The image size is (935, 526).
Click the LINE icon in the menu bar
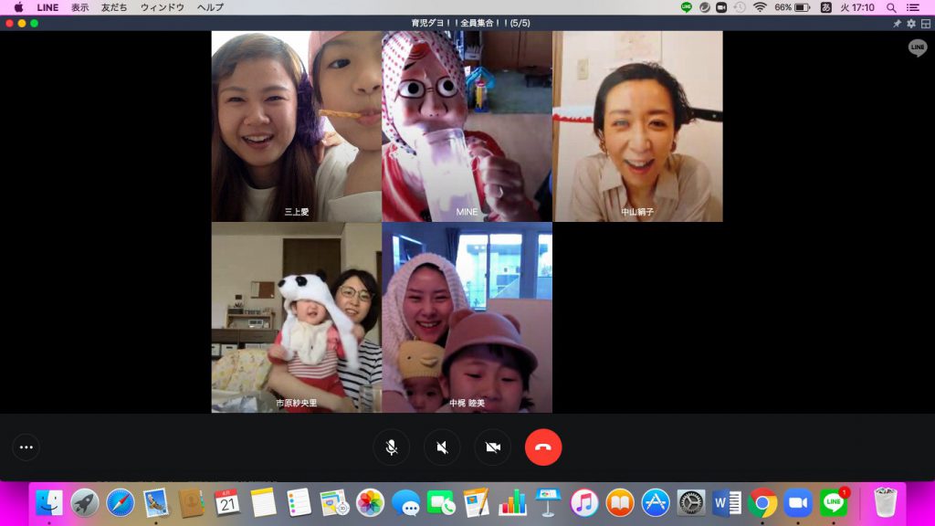687,7
